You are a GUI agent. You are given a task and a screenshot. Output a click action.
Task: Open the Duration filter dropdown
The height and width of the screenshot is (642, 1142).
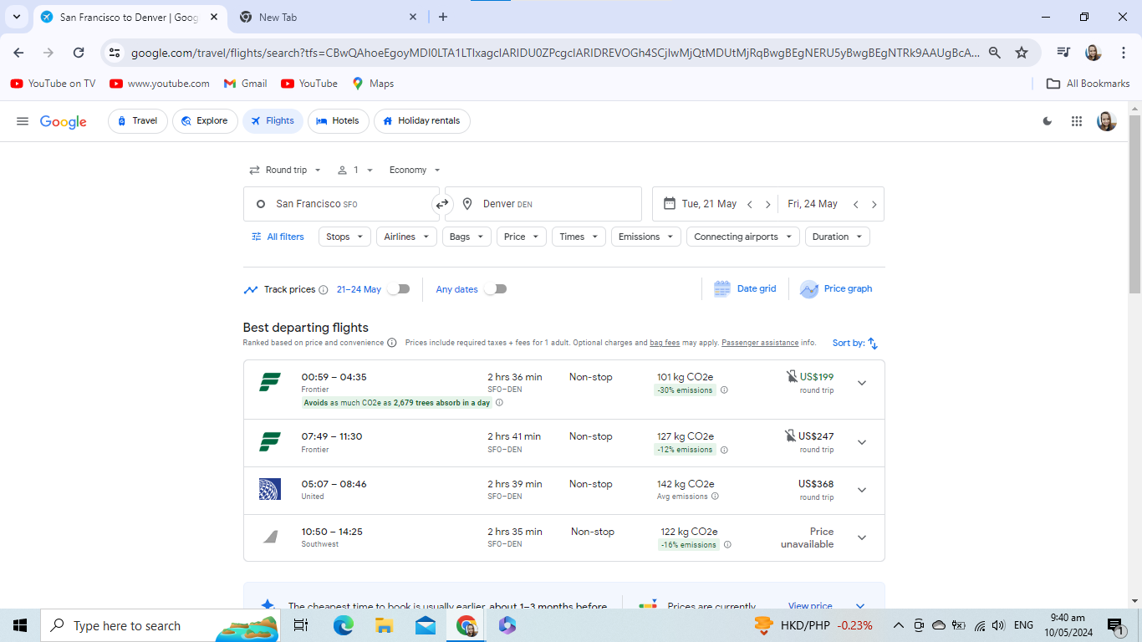click(837, 237)
